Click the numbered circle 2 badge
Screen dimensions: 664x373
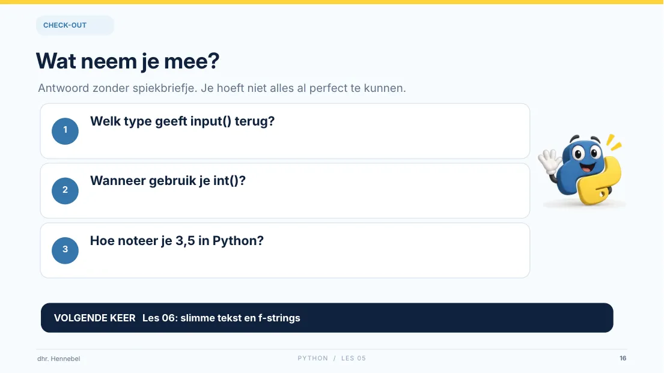65,190
